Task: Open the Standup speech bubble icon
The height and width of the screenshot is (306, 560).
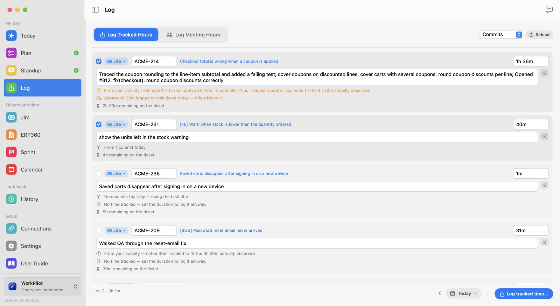Action: (11, 70)
